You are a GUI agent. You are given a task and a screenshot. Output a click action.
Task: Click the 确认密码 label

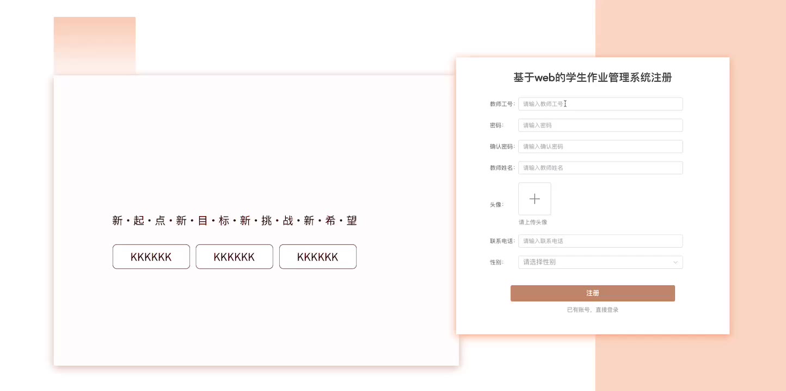coord(502,147)
